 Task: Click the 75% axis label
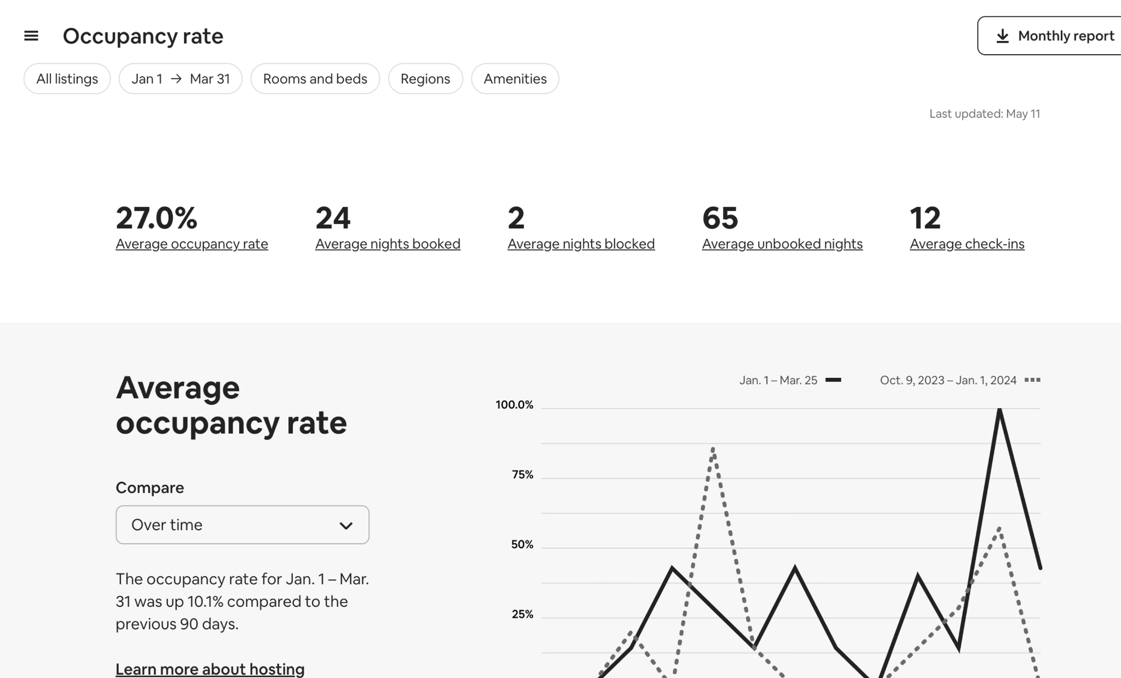click(522, 475)
